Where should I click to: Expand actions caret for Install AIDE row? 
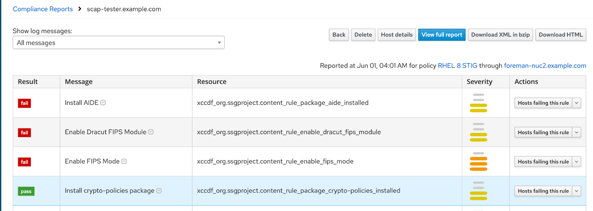(576, 103)
